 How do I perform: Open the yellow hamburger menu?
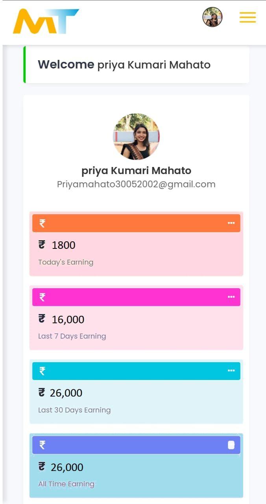tap(248, 17)
